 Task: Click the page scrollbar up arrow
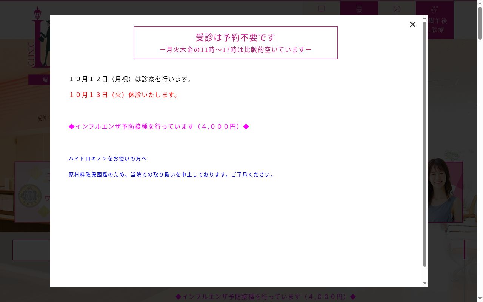480,3
